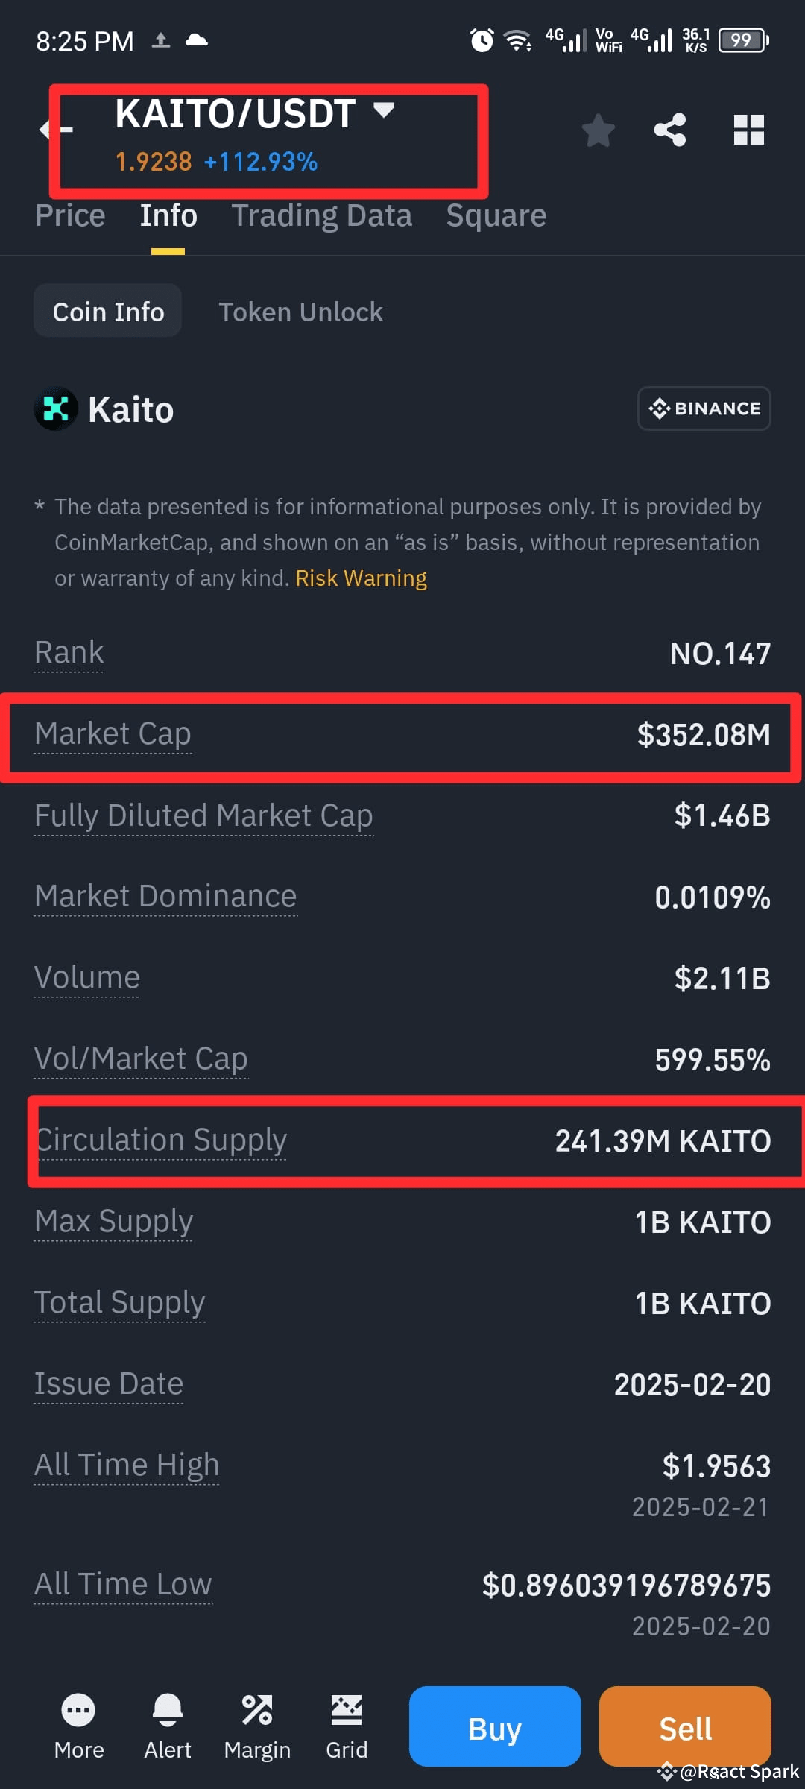Tap the Binance badge button
805x1789 pixels.
click(x=704, y=408)
